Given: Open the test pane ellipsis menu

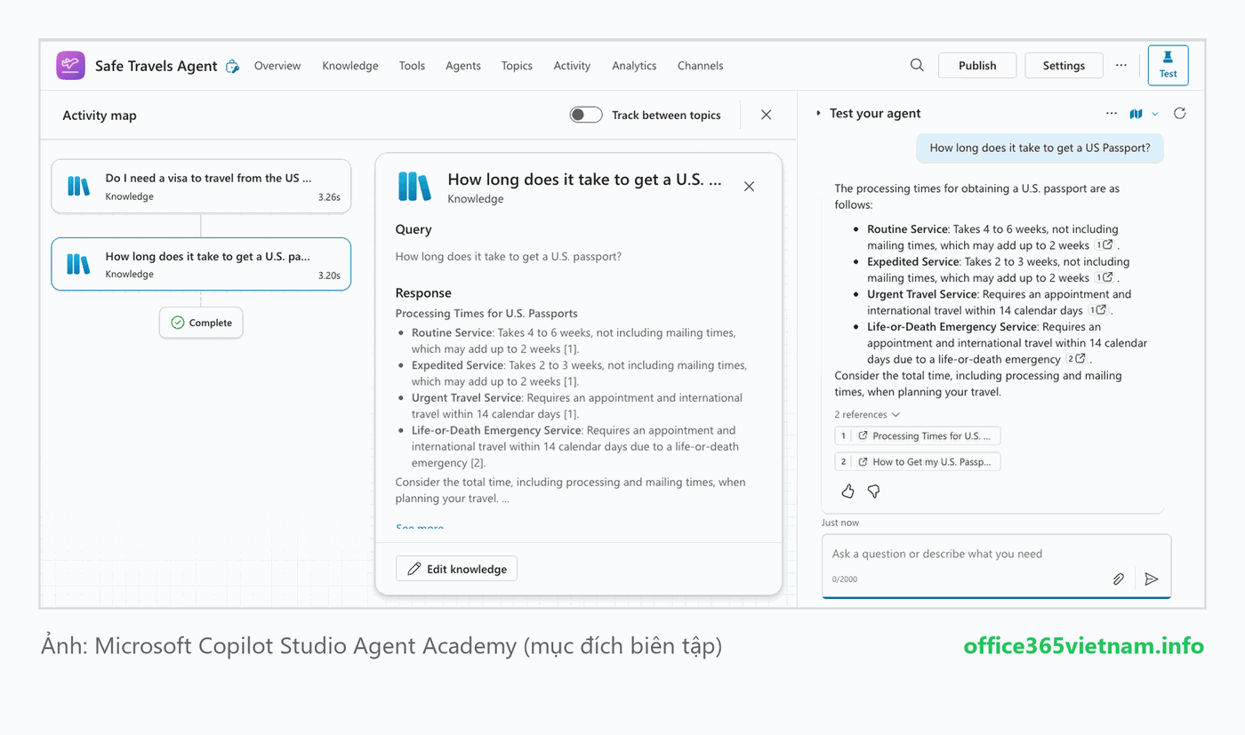Looking at the screenshot, I should point(1112,114).
